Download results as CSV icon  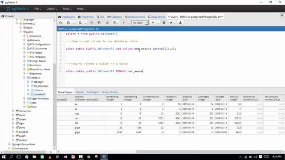(180, 23)
